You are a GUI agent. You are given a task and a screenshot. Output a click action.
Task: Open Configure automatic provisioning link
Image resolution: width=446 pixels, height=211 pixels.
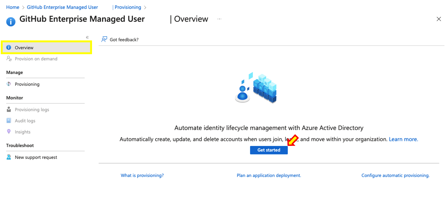[x=395, y=175]
